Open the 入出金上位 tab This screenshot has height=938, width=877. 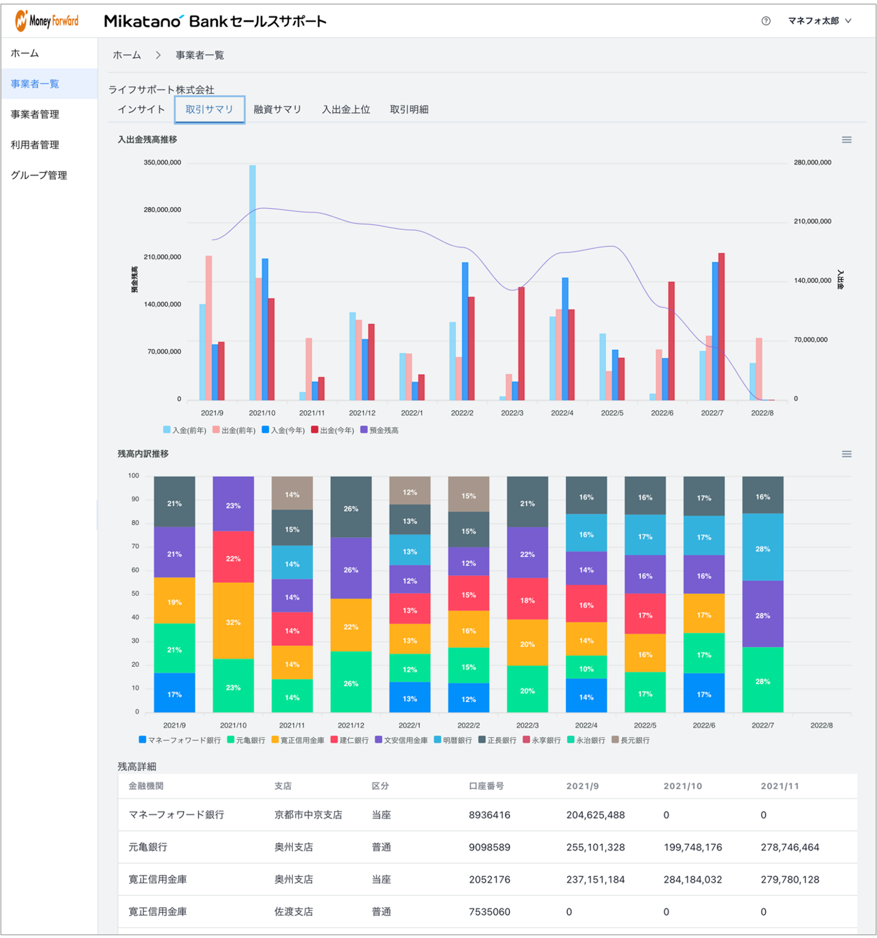[345, 109]
